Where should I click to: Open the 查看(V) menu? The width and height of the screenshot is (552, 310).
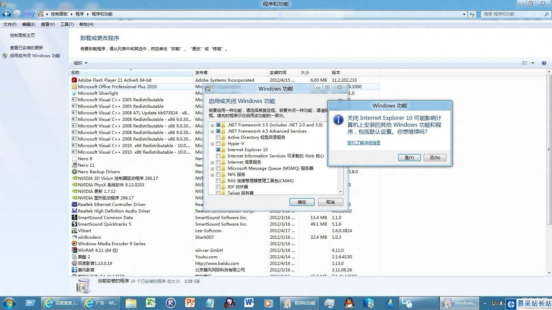[48, 24]
